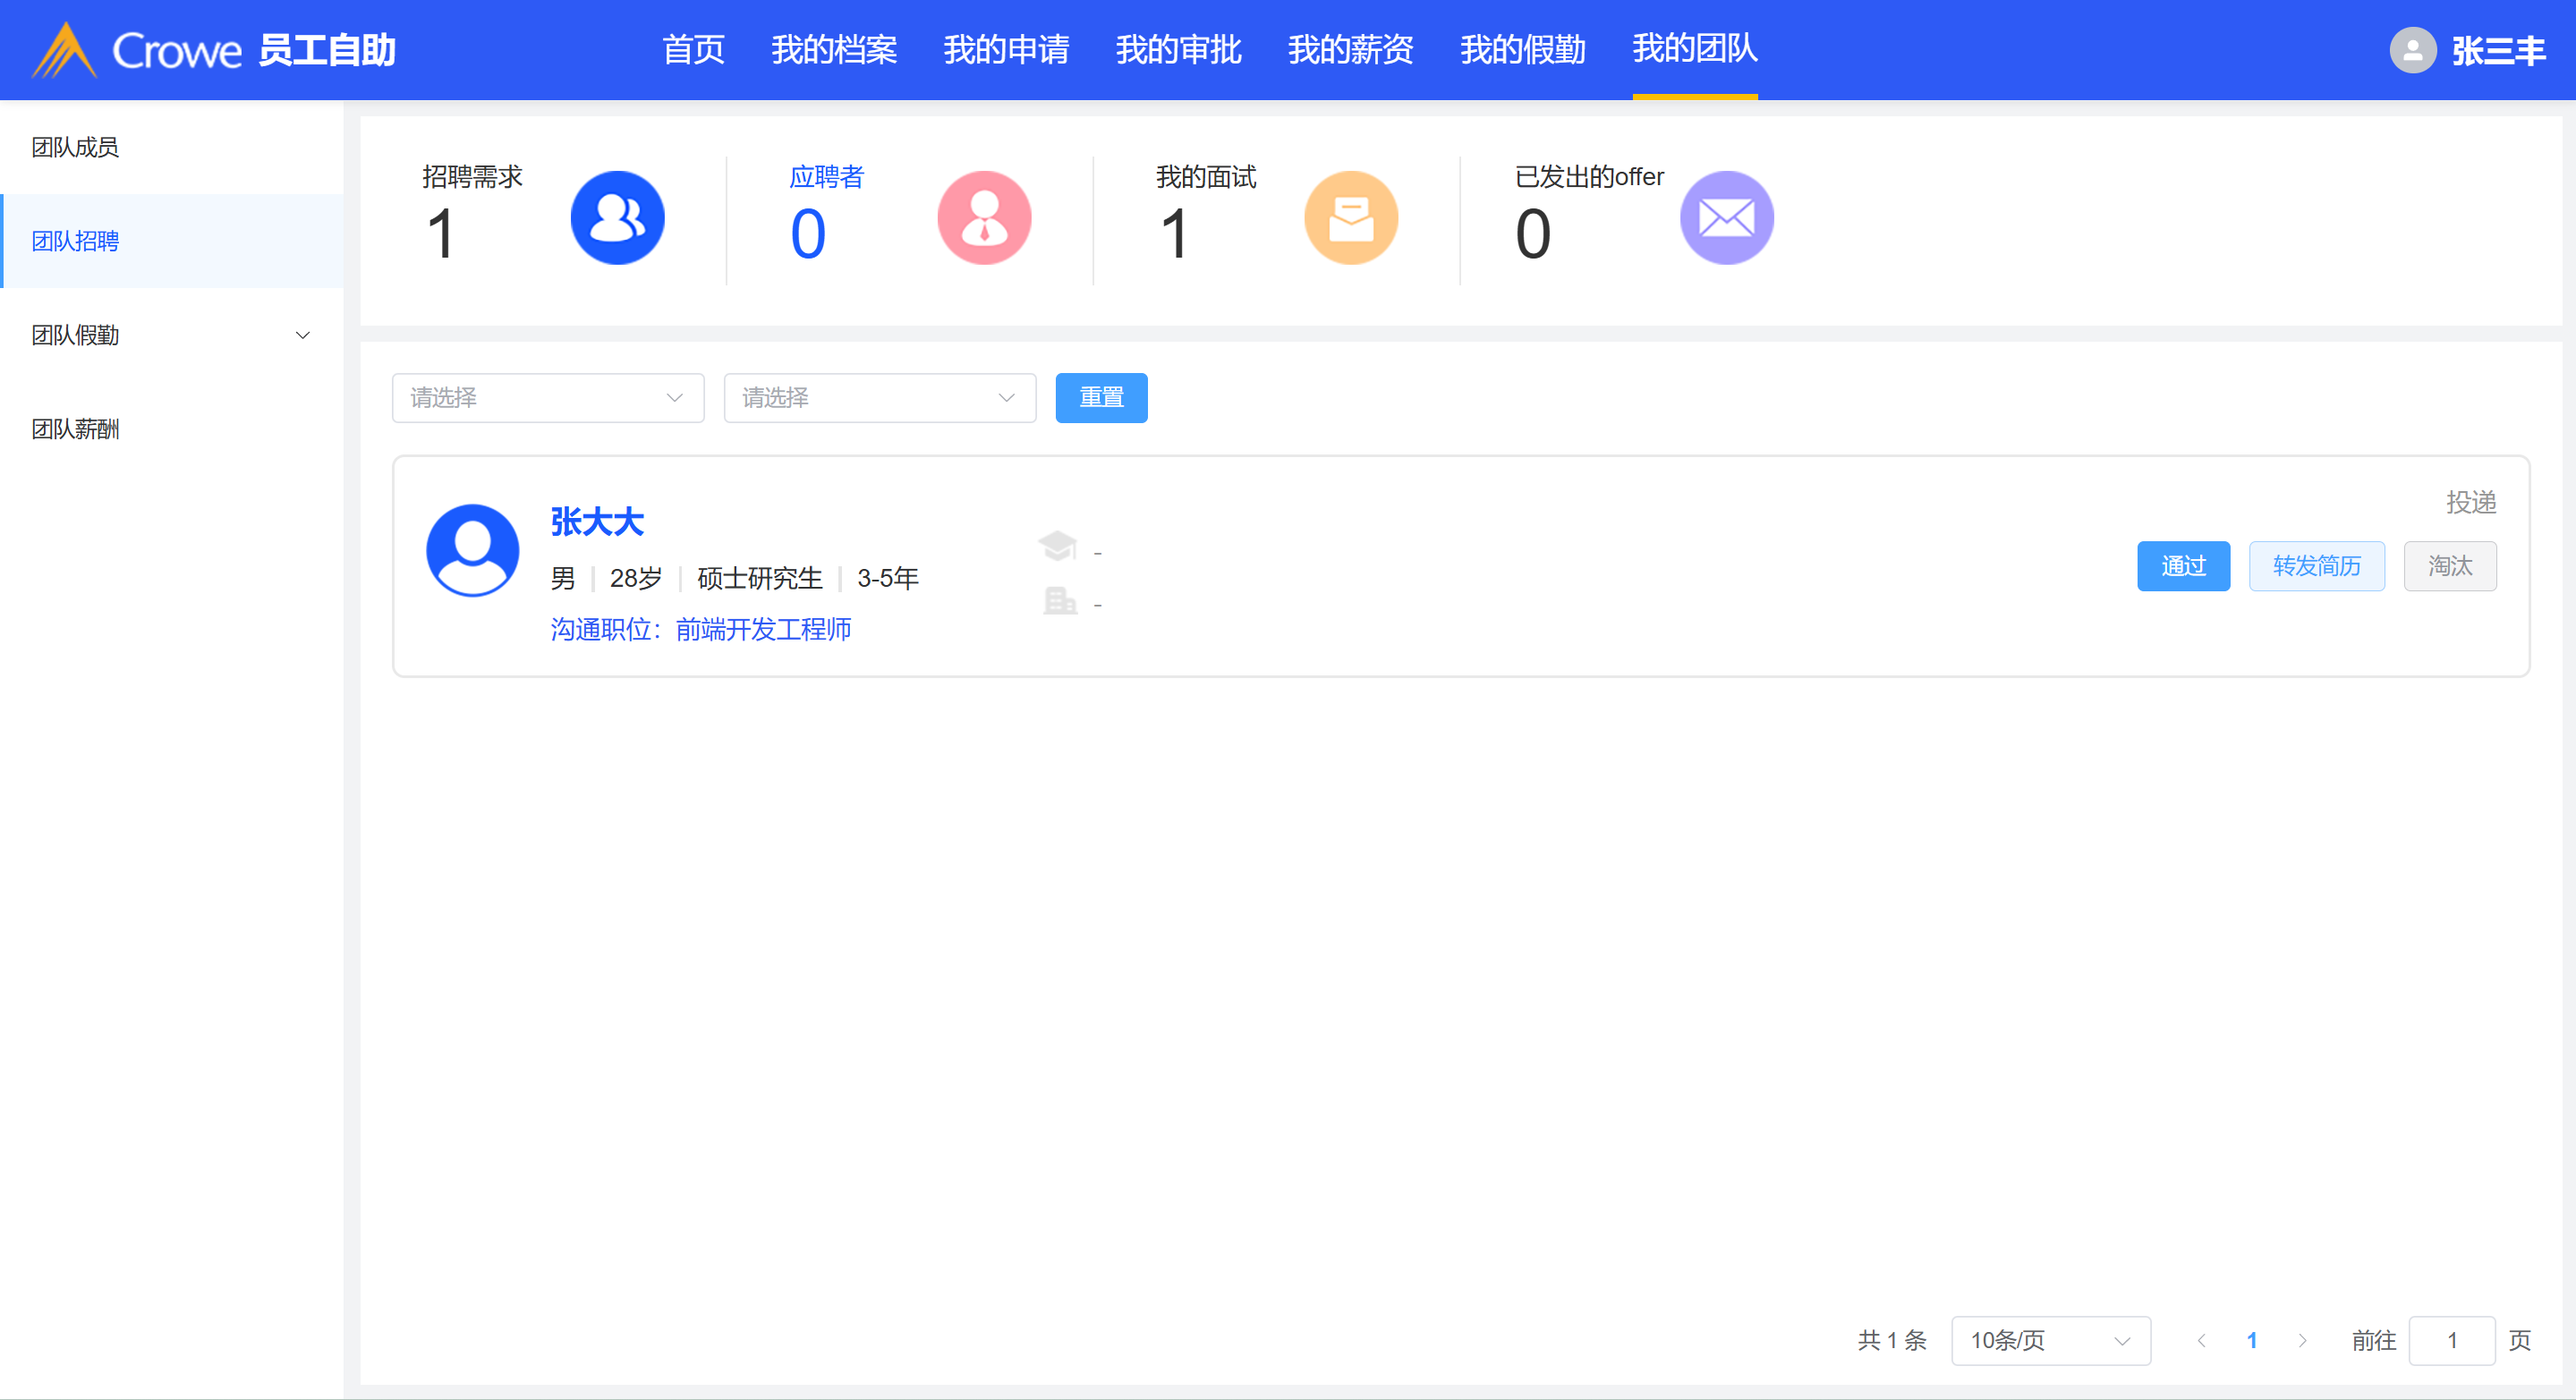This screenshot has width=2576, height=1400.
Task: Click the graduation cap education icon
Action: pyautogui.click(x=1057, y=546)
